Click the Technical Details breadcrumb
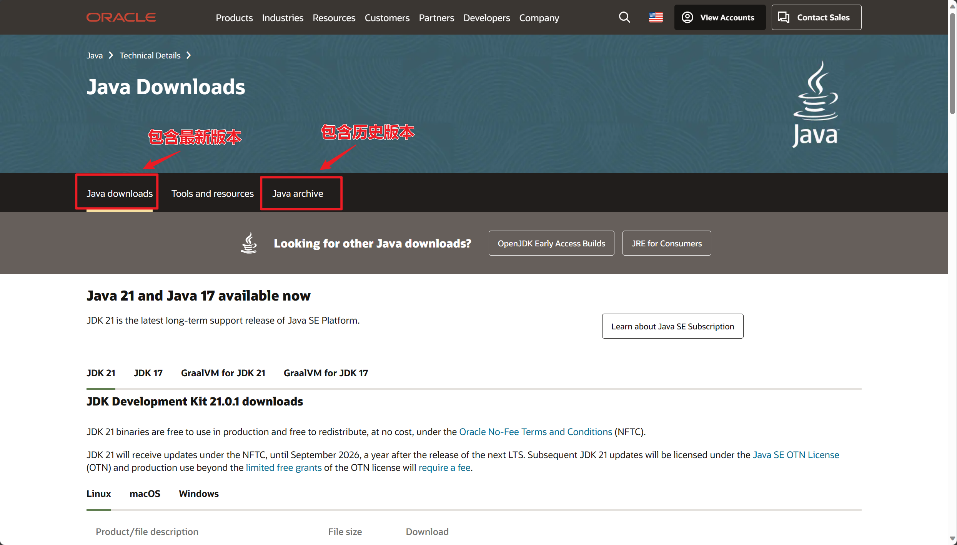This screenshot has width=957, height=545. pyautogui.click(x=150, y=55)
